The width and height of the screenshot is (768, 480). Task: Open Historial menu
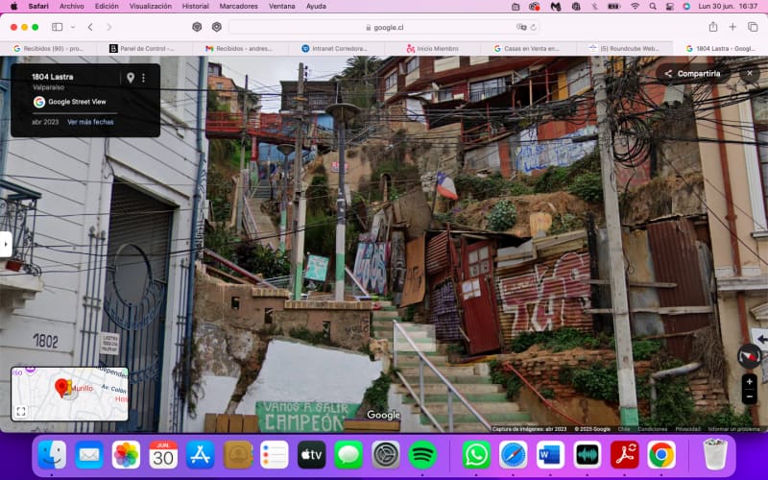click(x=196, y=6)
